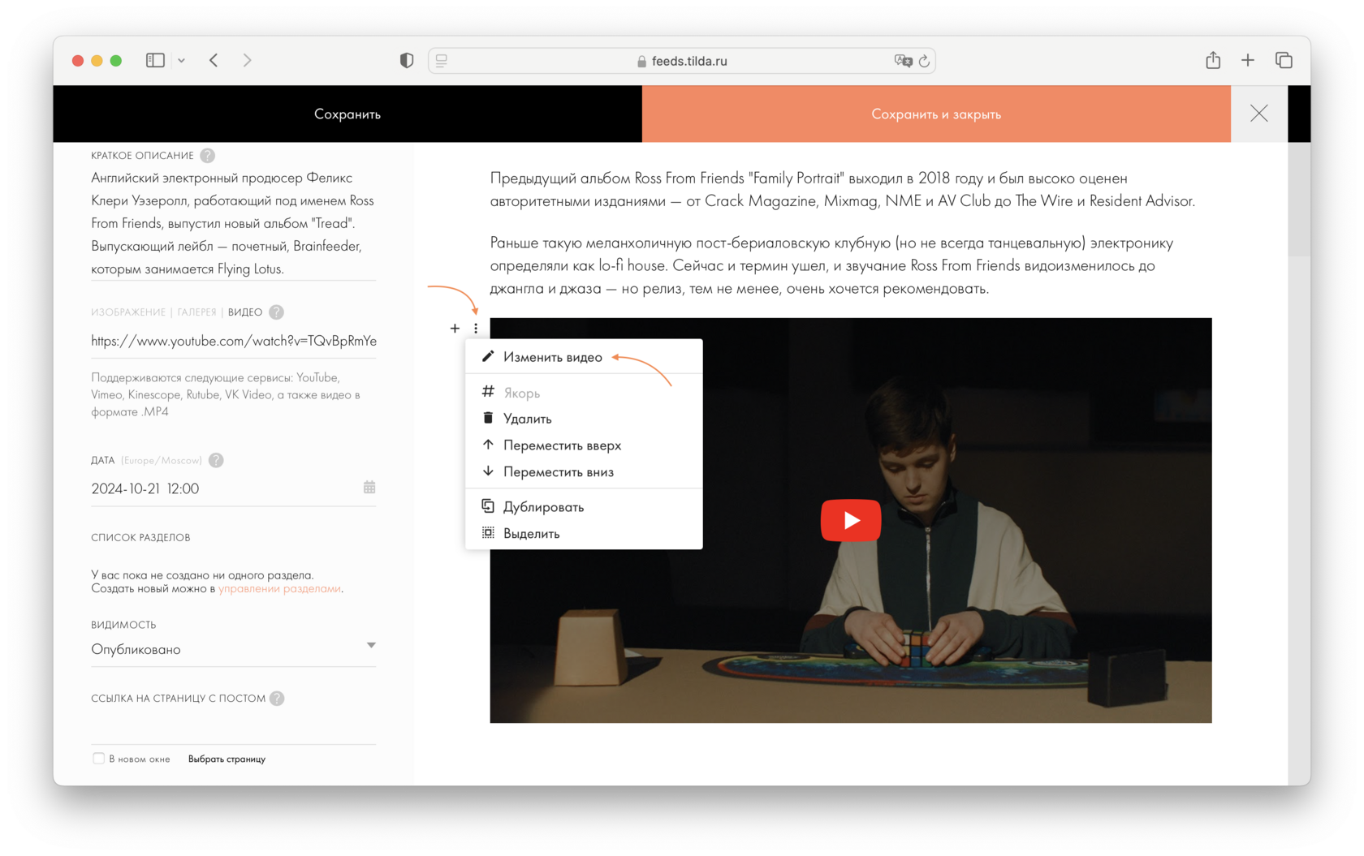Choose Переместить вниз from the block menu
The width and height of the screenshot is (1364, 856).
(x=584, y=472)
